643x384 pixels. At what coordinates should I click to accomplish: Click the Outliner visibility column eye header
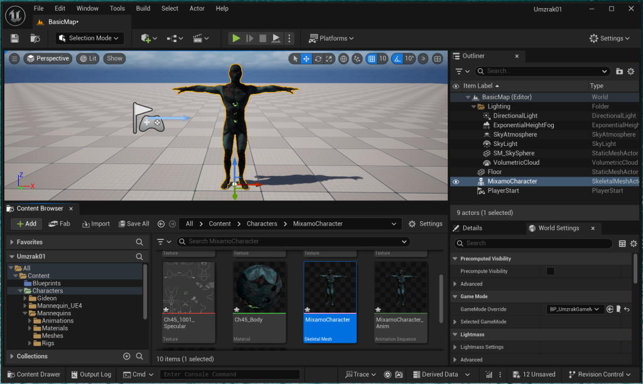click(456, 86)
